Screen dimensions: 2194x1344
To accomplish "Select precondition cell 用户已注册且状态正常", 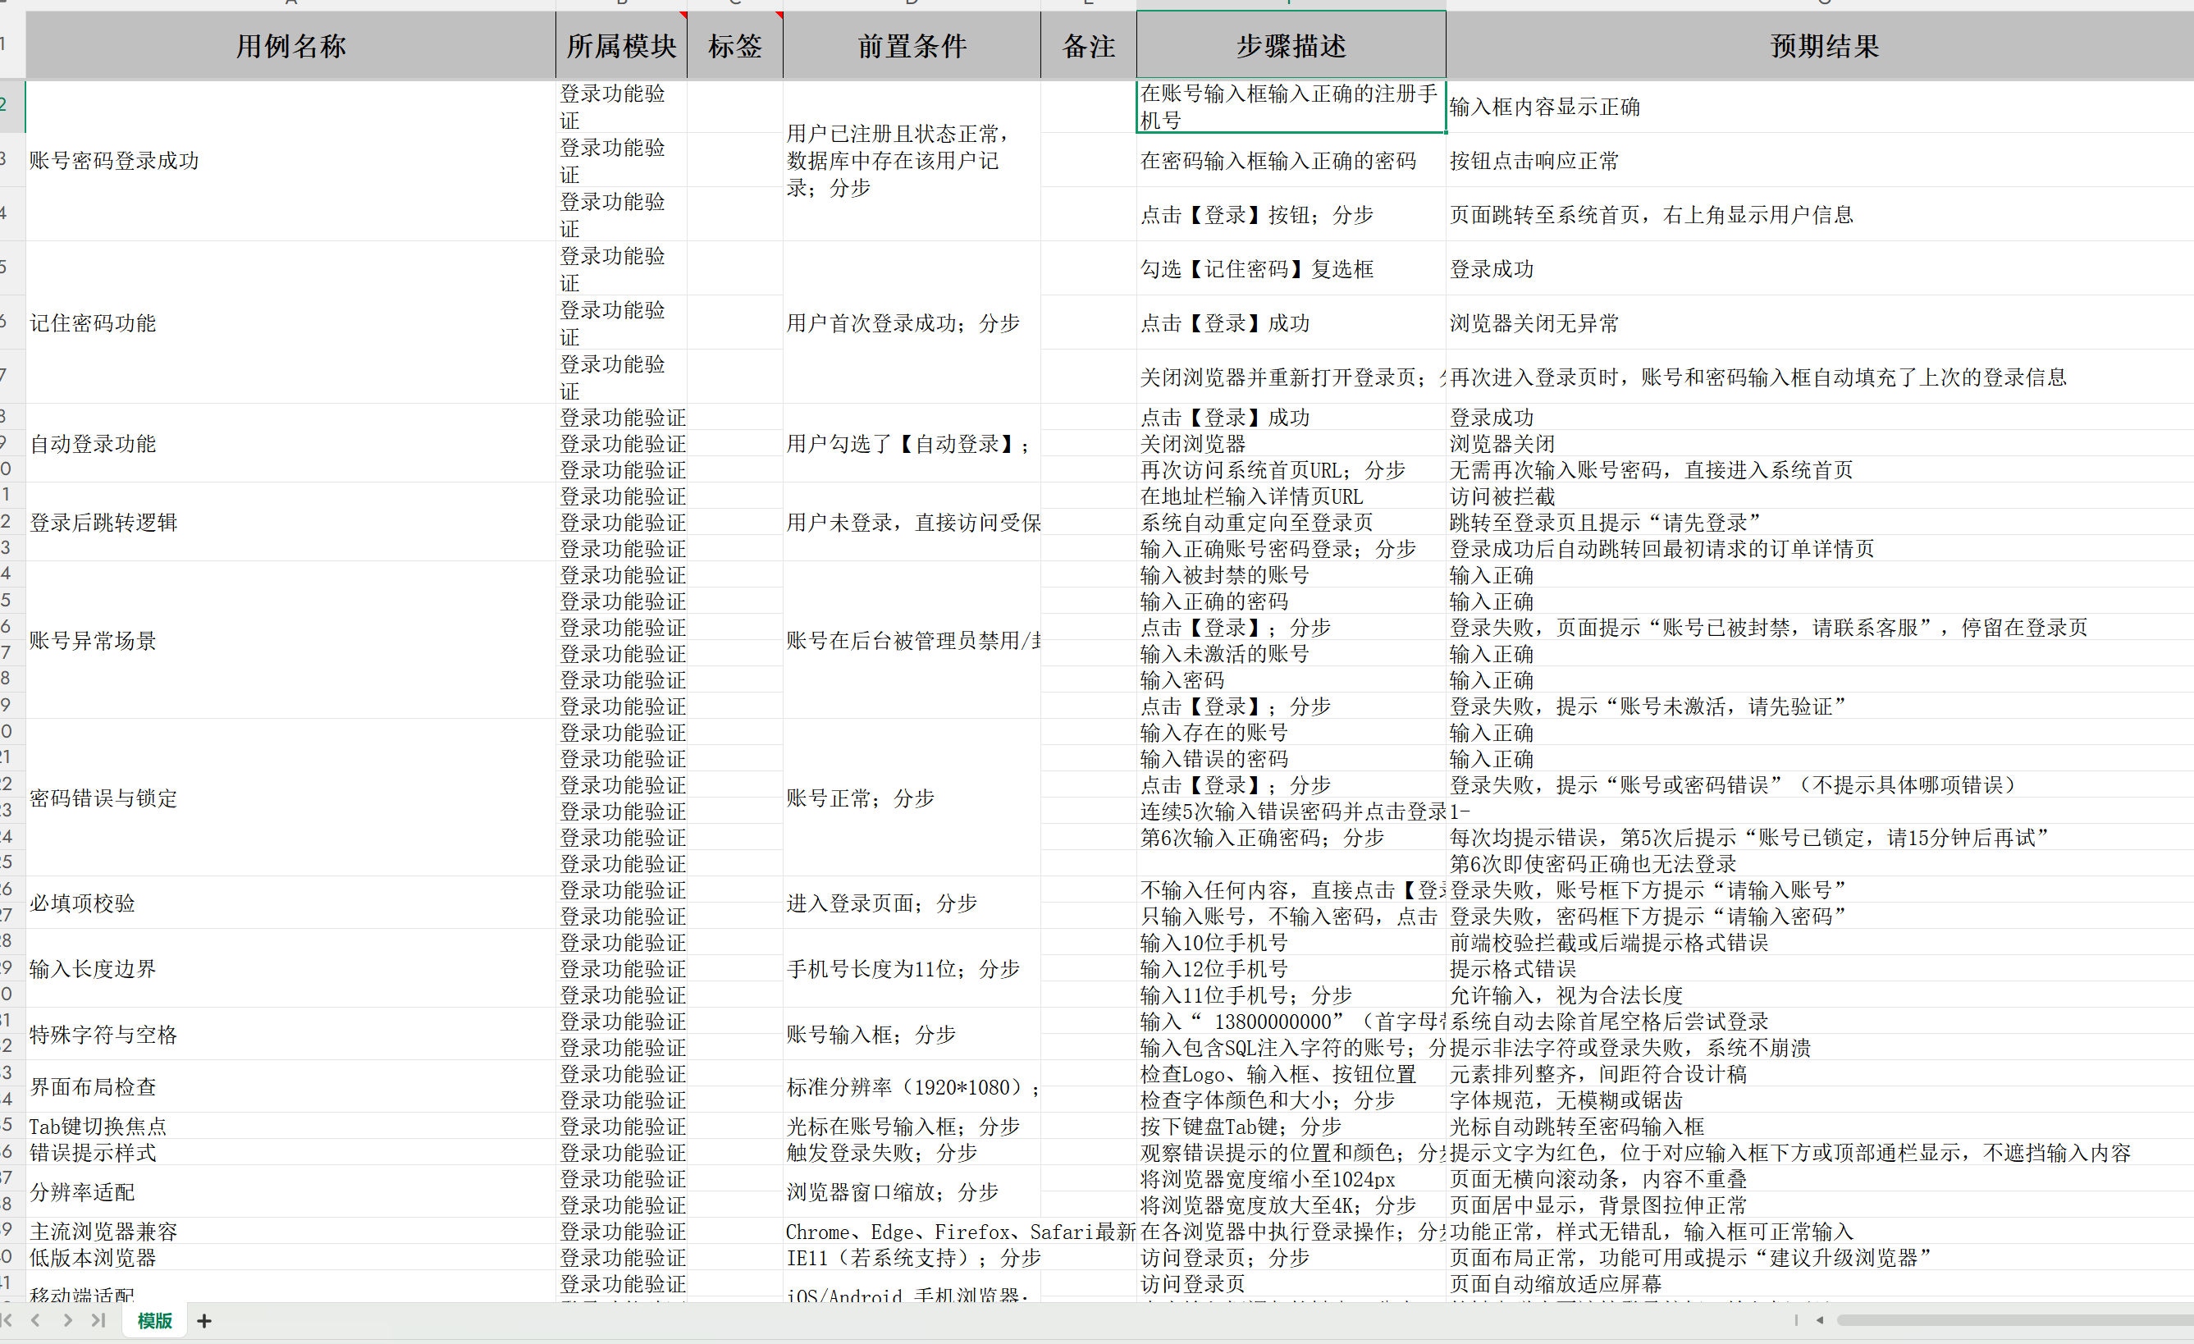I will (x=912, y=160).
